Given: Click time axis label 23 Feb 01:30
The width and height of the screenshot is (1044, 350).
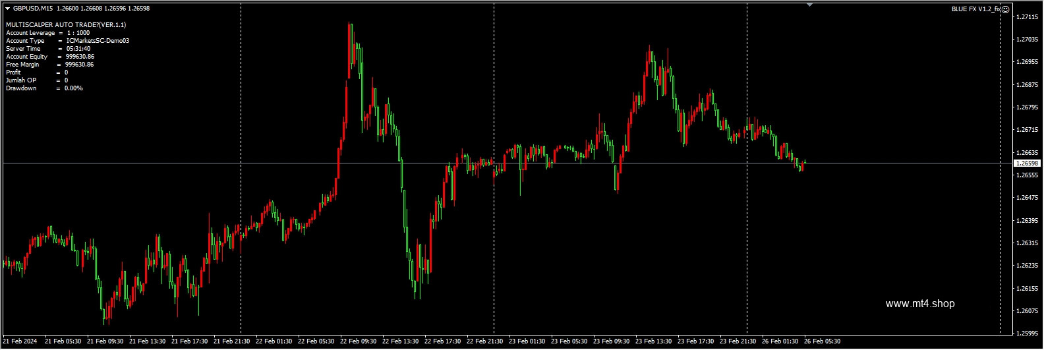Looking at the screenshot, I should (527, 341).
